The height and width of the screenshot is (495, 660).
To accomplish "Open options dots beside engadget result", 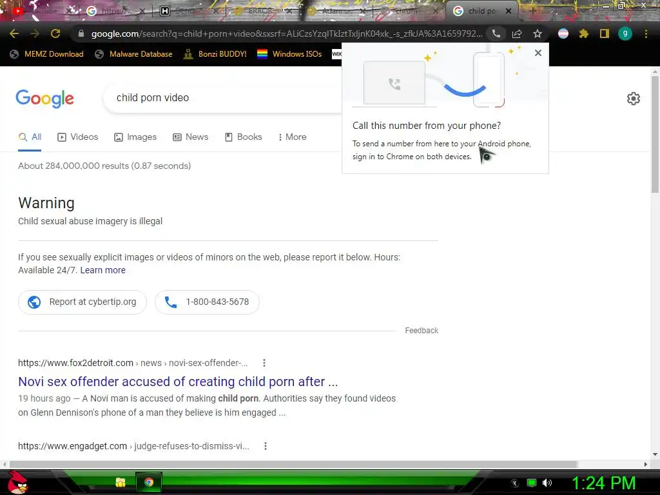I will 265,446.
